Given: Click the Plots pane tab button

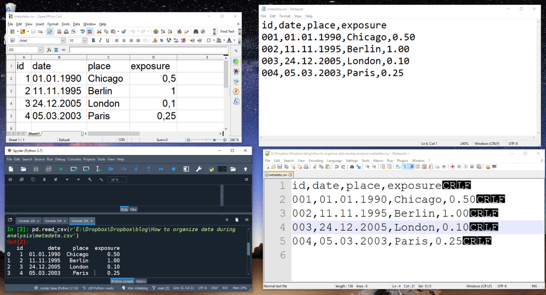Looking at the screenshot, I should click(x=124, y=210).
